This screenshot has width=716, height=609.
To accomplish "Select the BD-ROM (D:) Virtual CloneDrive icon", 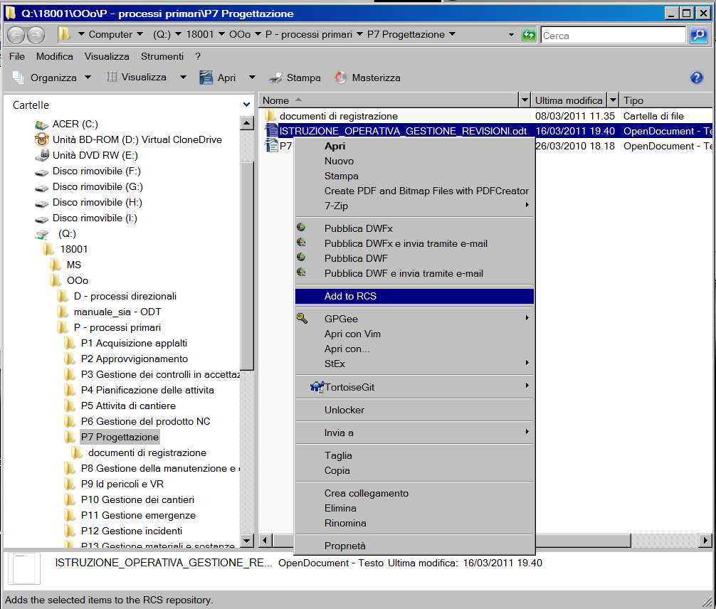I will click(41, 139).
